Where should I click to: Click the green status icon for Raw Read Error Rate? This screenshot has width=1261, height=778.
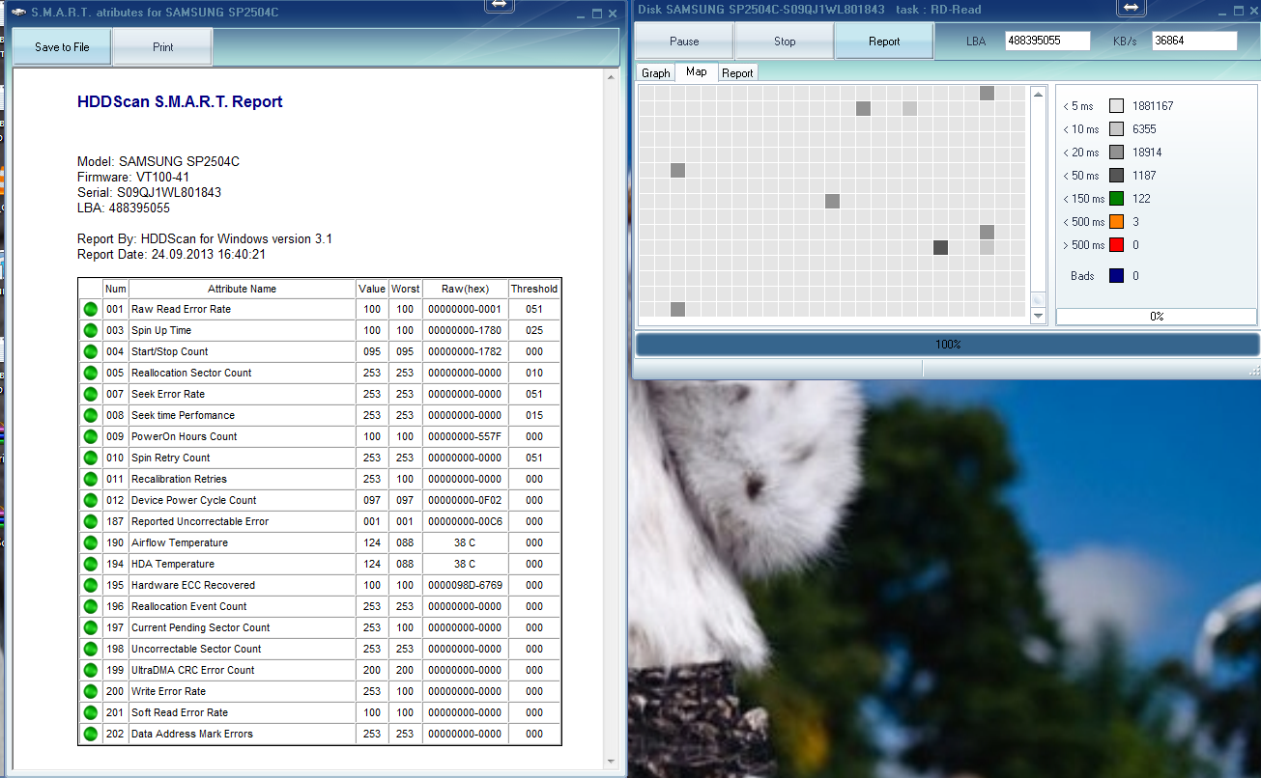click(91, 310)
